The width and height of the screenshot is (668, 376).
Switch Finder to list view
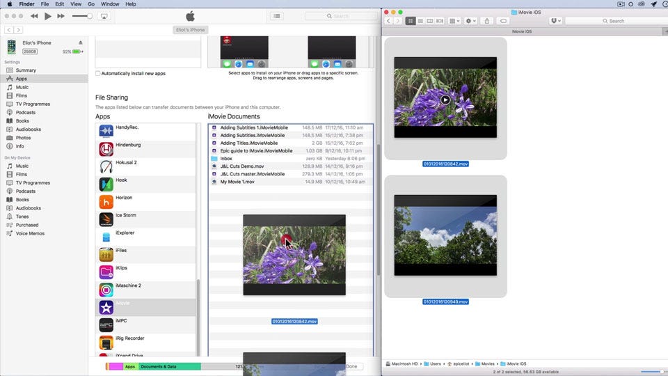tap(420, 21)
